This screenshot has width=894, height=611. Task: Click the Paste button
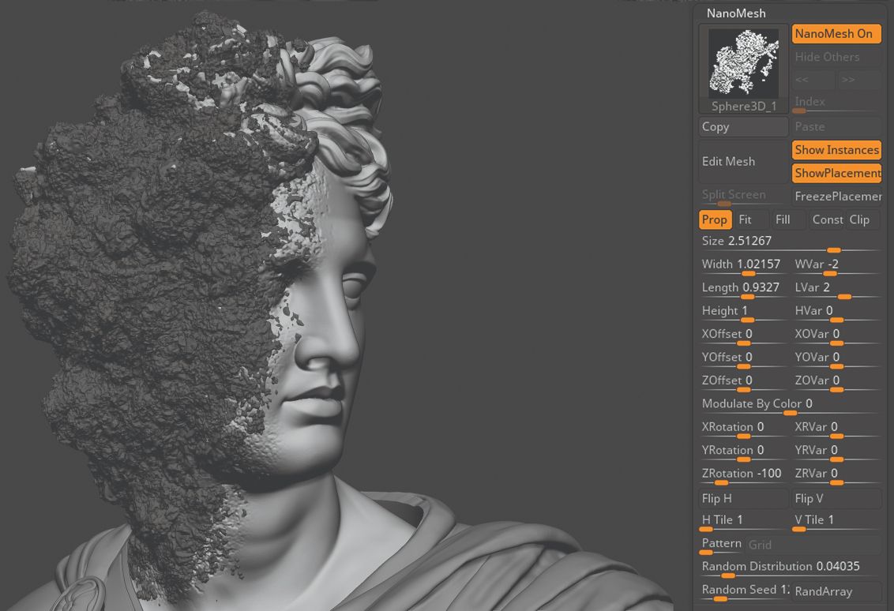tap(836, 126)
